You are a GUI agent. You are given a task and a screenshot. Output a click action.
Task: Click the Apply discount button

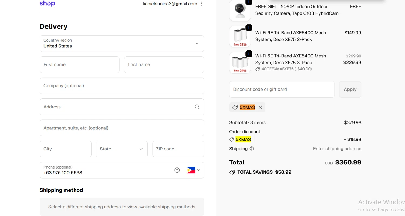(350, 89)
